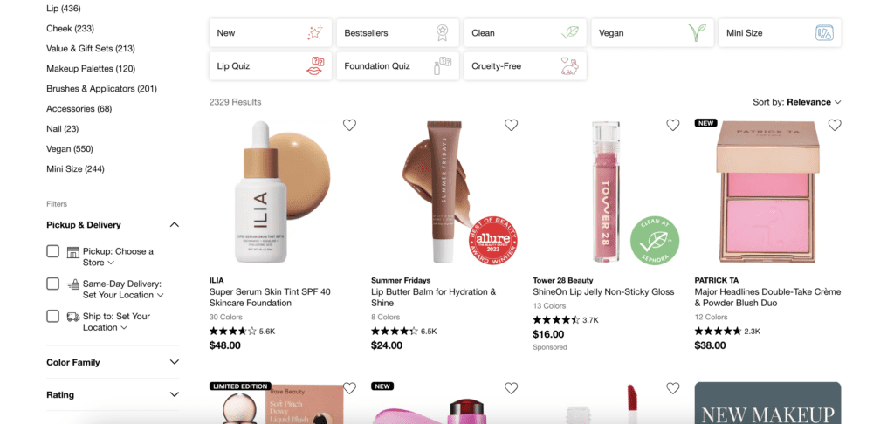Click the Lip Quiz lips icon
Screen dimensions: 894x424
315,66
